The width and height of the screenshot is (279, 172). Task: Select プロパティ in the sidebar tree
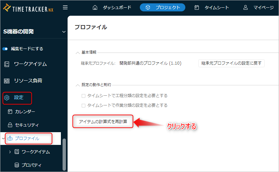point(31,165)
